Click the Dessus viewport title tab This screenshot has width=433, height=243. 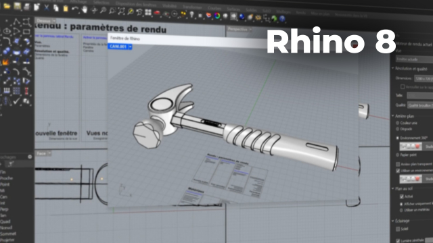click(x=43, y=21)
